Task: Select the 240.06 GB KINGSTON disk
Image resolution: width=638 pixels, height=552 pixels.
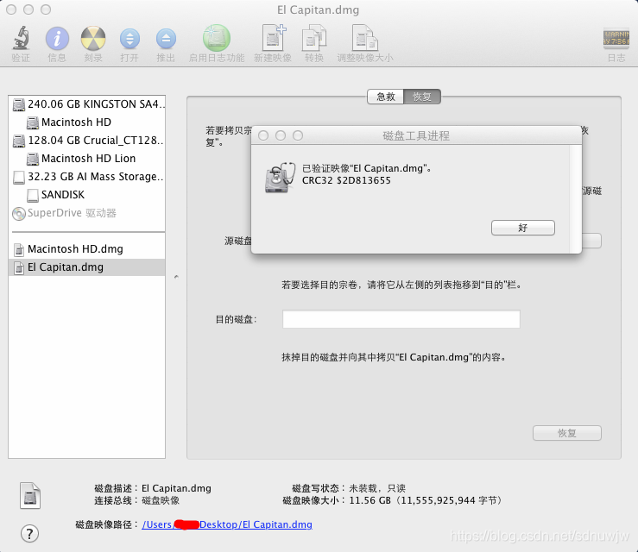Action: click(86, 104)
